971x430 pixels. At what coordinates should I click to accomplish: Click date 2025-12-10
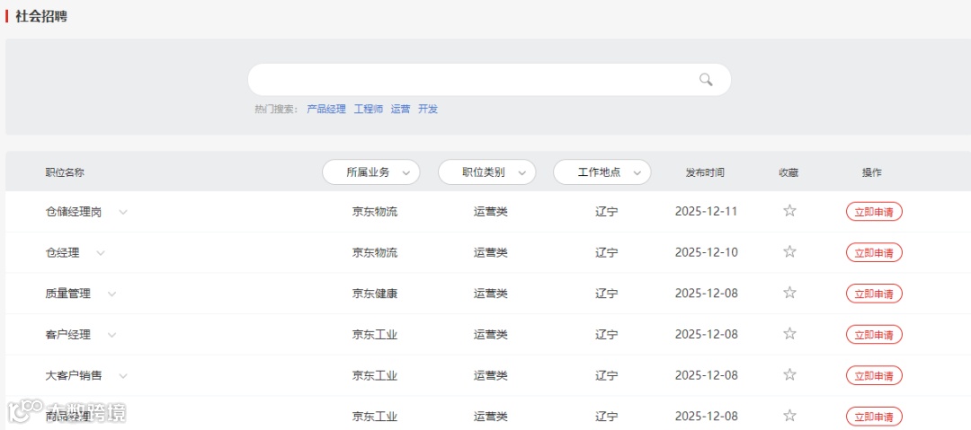(707, 252)
